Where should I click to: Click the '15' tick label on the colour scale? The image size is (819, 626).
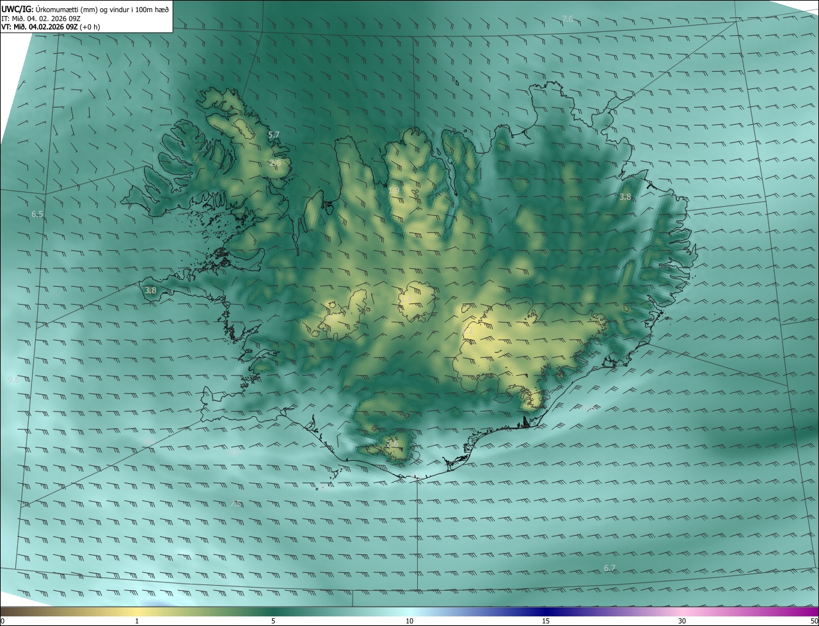click(546, 621)
